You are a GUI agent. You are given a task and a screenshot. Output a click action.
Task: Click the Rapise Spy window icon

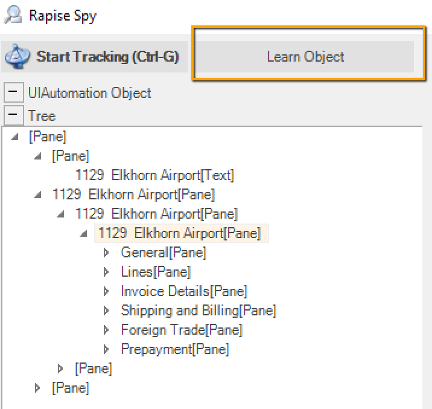pyautogui.click(x=13, y=14)
